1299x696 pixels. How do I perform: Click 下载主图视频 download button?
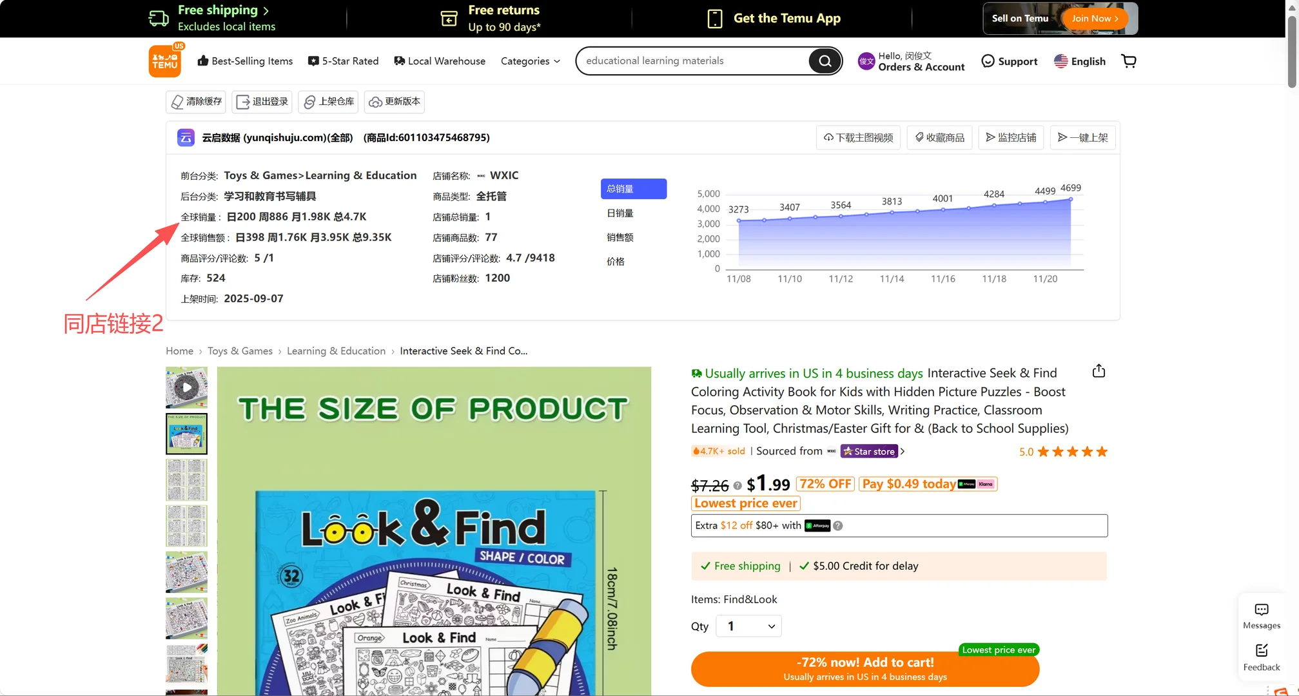click(x=859, y=137)
